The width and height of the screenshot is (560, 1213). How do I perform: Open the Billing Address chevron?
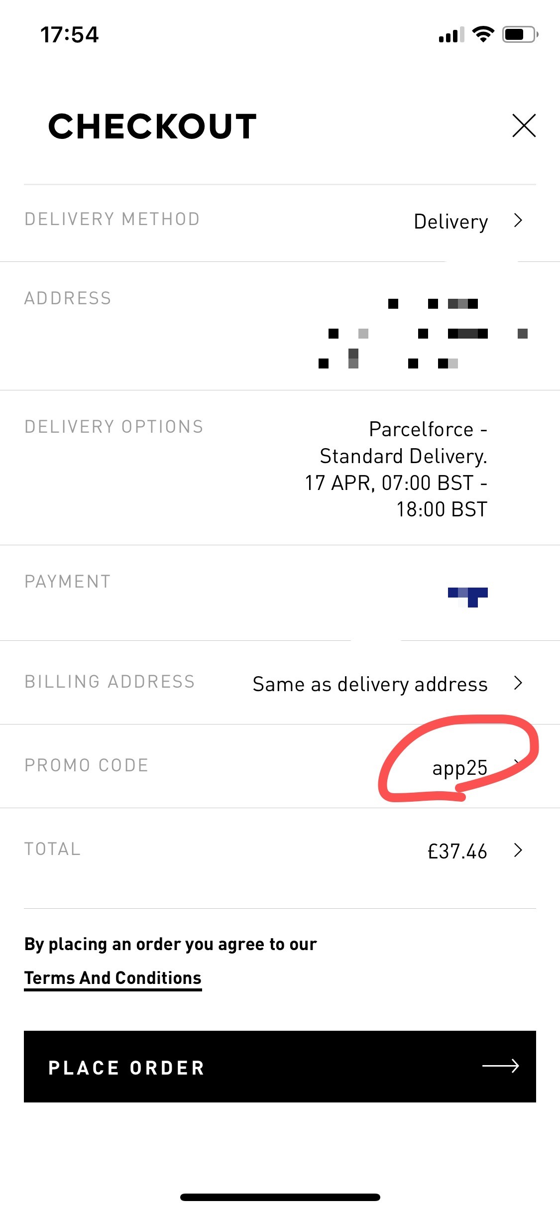518,683
